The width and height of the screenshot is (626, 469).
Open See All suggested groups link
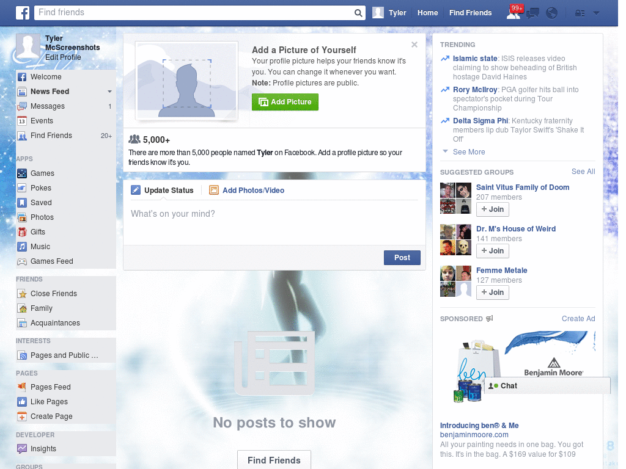pyautogui.click(x=583, y=172)
